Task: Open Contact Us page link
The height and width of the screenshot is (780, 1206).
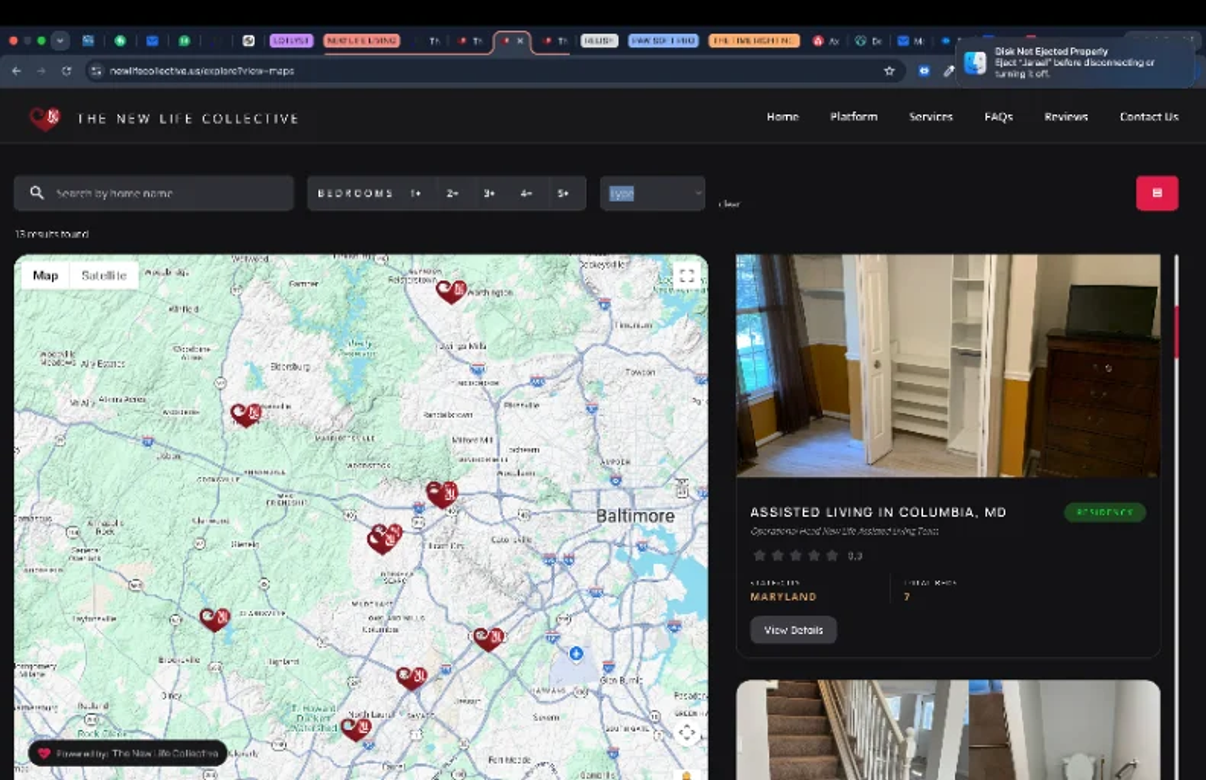Action: coord(1149,117)
